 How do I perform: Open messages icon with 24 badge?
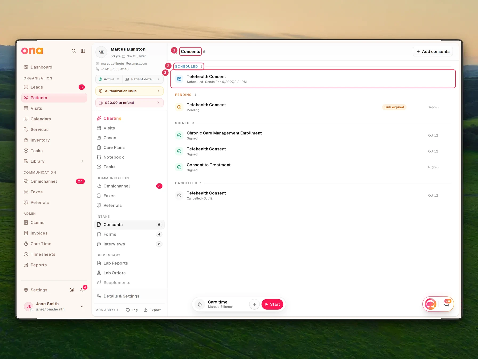[x=446, y=304]
